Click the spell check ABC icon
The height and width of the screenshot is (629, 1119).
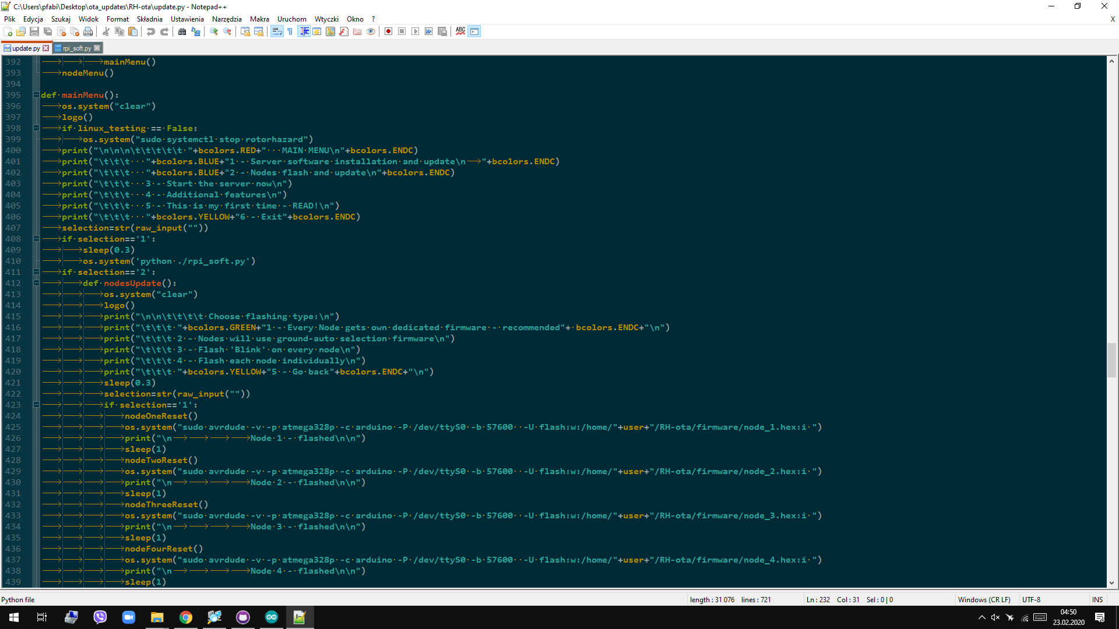460,31
